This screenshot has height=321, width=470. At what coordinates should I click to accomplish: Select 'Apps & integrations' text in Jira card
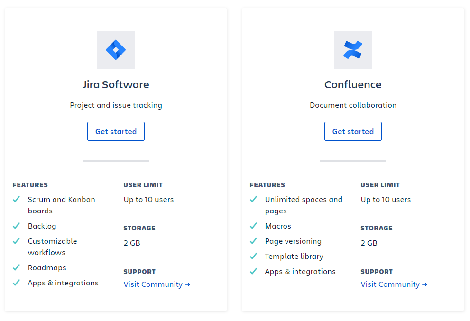click(63, 283)
